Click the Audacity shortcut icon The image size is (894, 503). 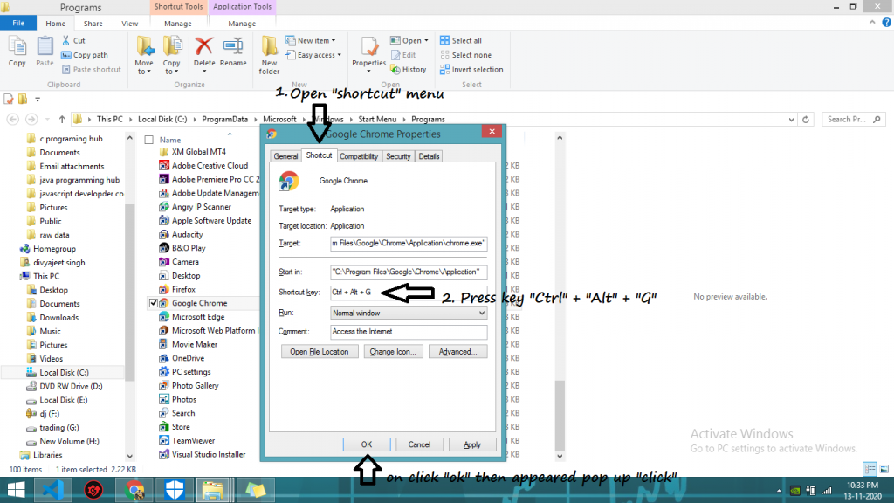tap(163, 234)
